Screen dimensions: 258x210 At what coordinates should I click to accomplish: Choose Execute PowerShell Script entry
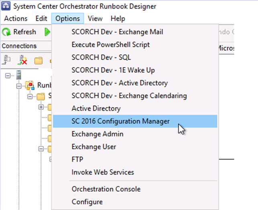[135, 45]
